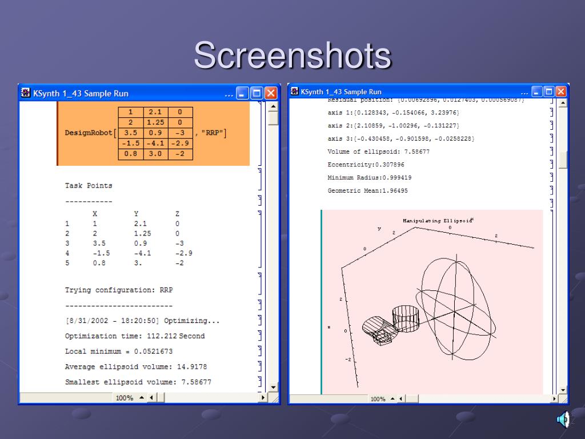This screenshot has height=439, width=585.
Task: Click horizontal scroll left arrow in ellipsoid window
Action: (400, 398)
